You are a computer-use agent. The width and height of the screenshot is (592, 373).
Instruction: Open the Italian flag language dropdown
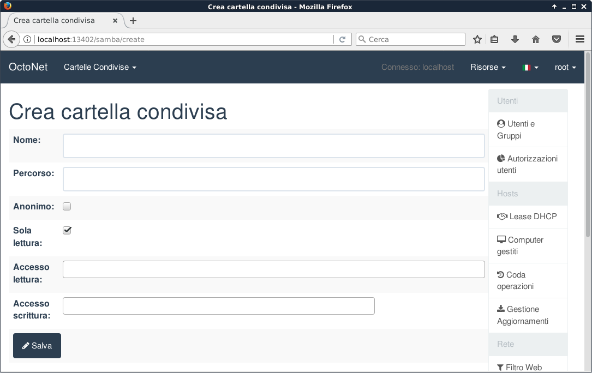tap(530, 67)
